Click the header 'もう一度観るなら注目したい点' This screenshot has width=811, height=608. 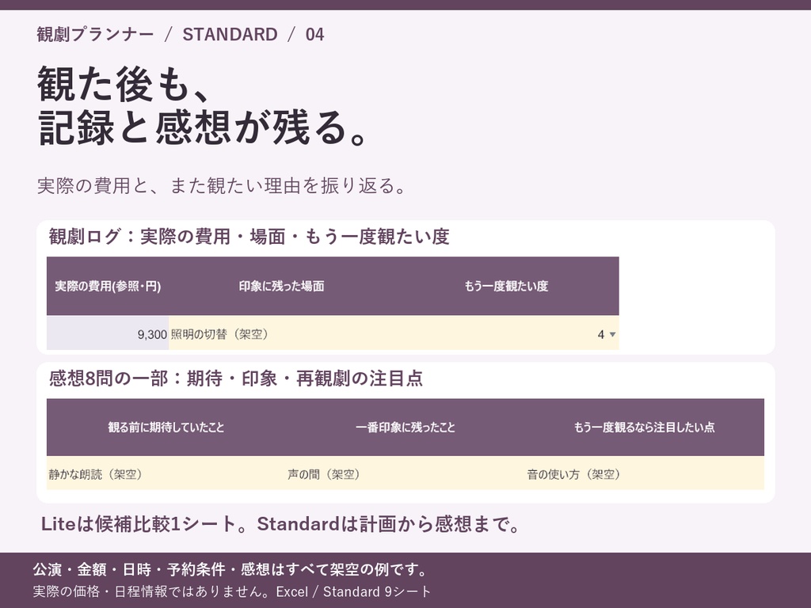click(x=645, y=427)
